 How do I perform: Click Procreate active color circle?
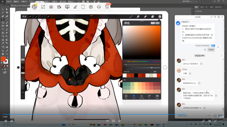tap(160, 17)
